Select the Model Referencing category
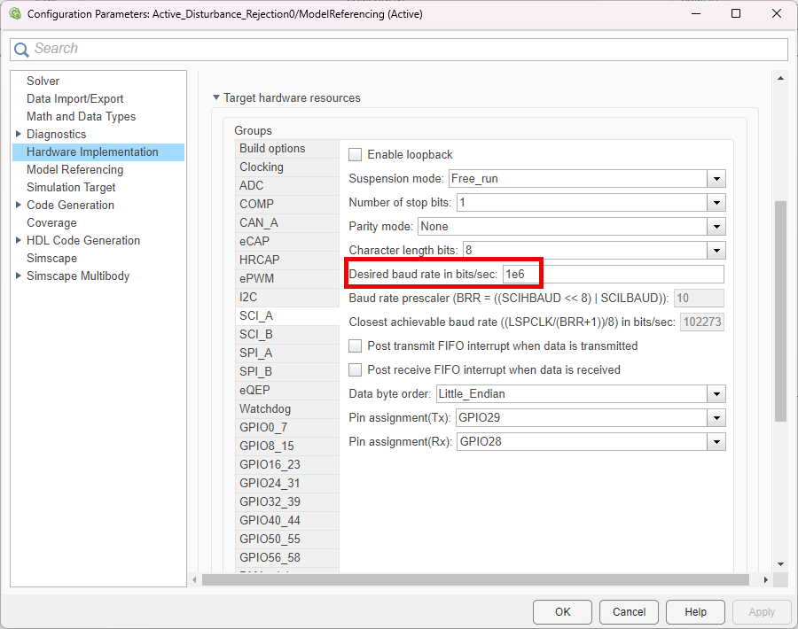Screen dimensions: 798x629 click(x=74, y=170)
